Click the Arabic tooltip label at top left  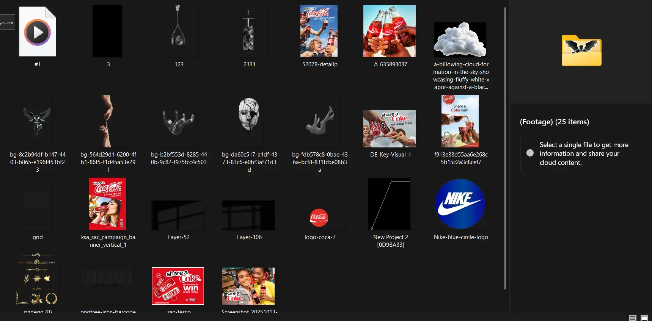(7, 22)
